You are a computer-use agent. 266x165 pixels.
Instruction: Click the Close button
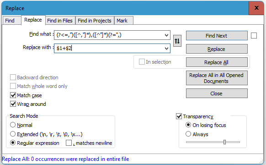point(217,93)
